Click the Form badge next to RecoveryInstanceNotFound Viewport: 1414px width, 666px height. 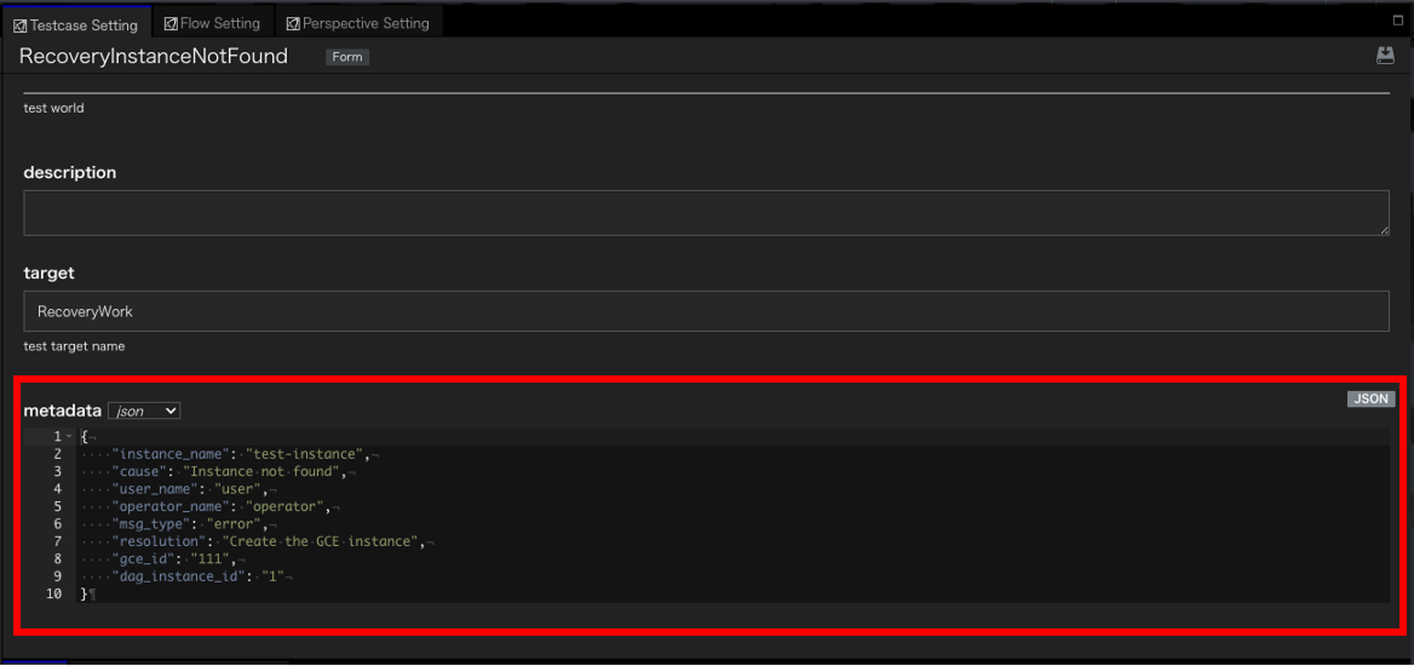[347, 57]
